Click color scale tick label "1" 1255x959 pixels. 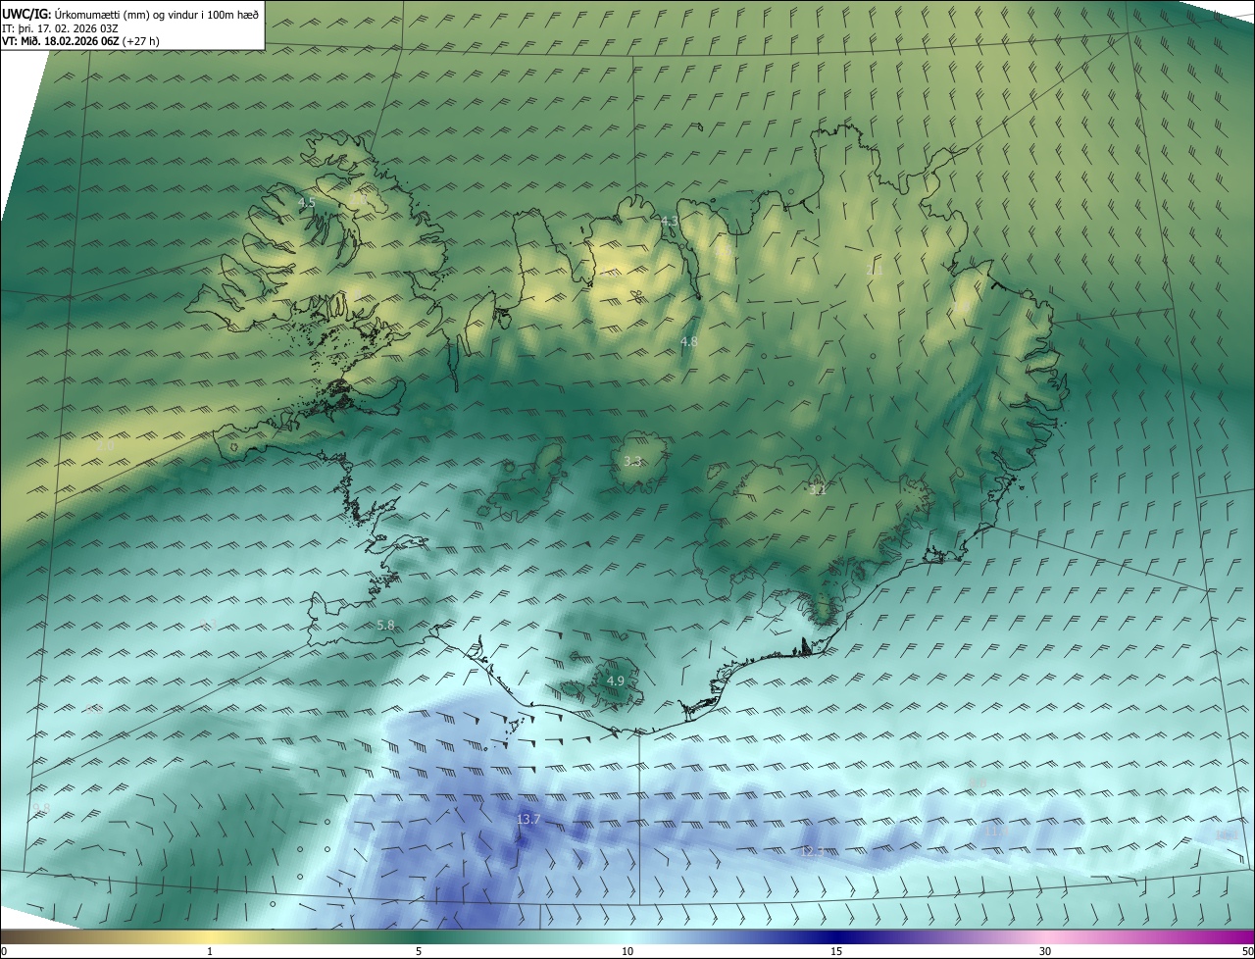pos(210,952)
